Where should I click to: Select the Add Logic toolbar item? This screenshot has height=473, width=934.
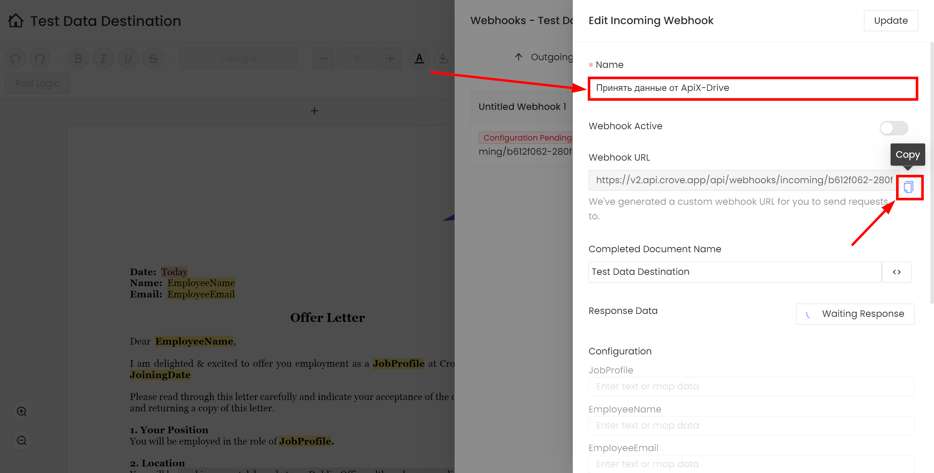point(37,83)
